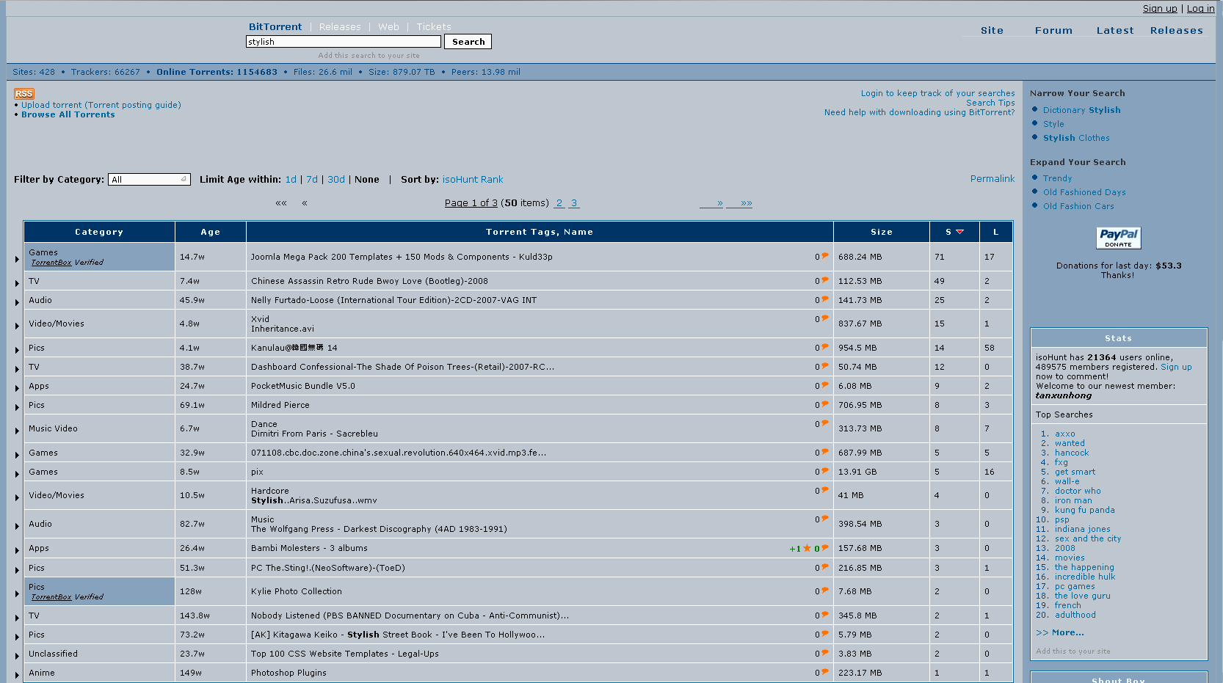Screen dimensions: 1223x683
Task: Click comment bubble icon for pix row
Action: tap(825, 471)
